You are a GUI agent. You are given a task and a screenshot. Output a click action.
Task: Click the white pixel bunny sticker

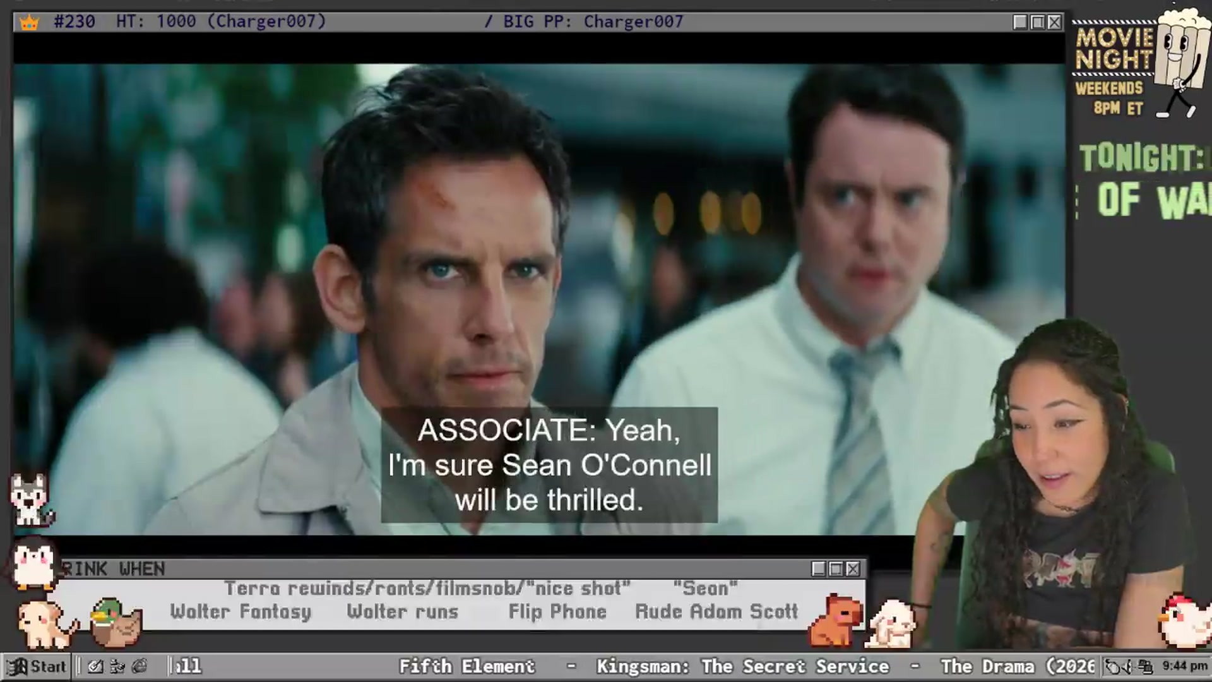tap(891, 624)
